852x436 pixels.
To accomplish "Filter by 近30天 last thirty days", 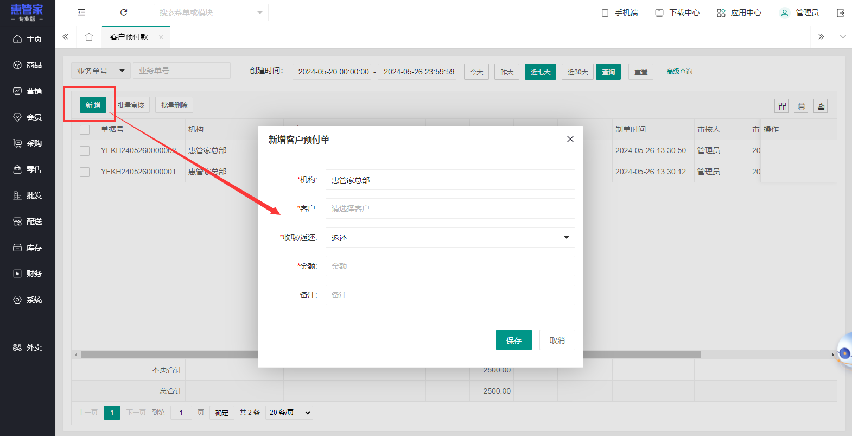I will coord(577,72).
